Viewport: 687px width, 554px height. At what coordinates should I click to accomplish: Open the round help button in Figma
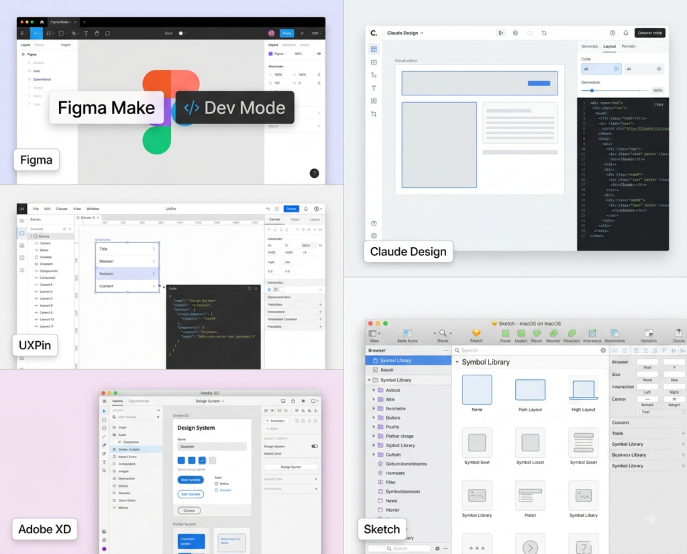[x=315, y=173]
